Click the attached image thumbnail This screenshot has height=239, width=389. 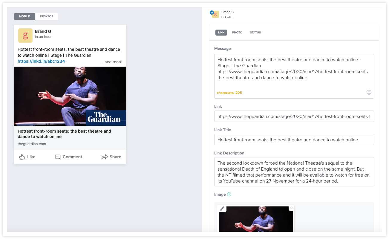click(x=256, y=219)
